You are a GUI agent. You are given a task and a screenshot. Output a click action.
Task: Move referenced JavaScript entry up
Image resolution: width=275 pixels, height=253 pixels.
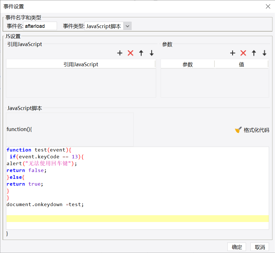141,53
